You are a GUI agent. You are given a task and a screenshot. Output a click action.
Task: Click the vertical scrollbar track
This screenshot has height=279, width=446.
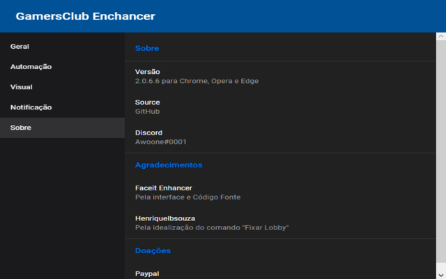[441, 156]
